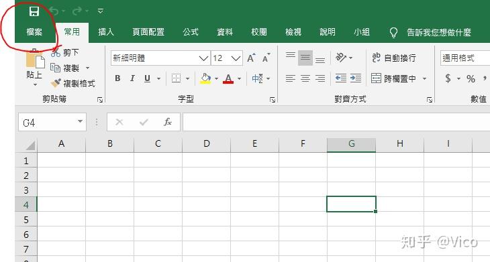Select row 4 header
This screenshot has width=490, height=262.
(x=26, y=204)
